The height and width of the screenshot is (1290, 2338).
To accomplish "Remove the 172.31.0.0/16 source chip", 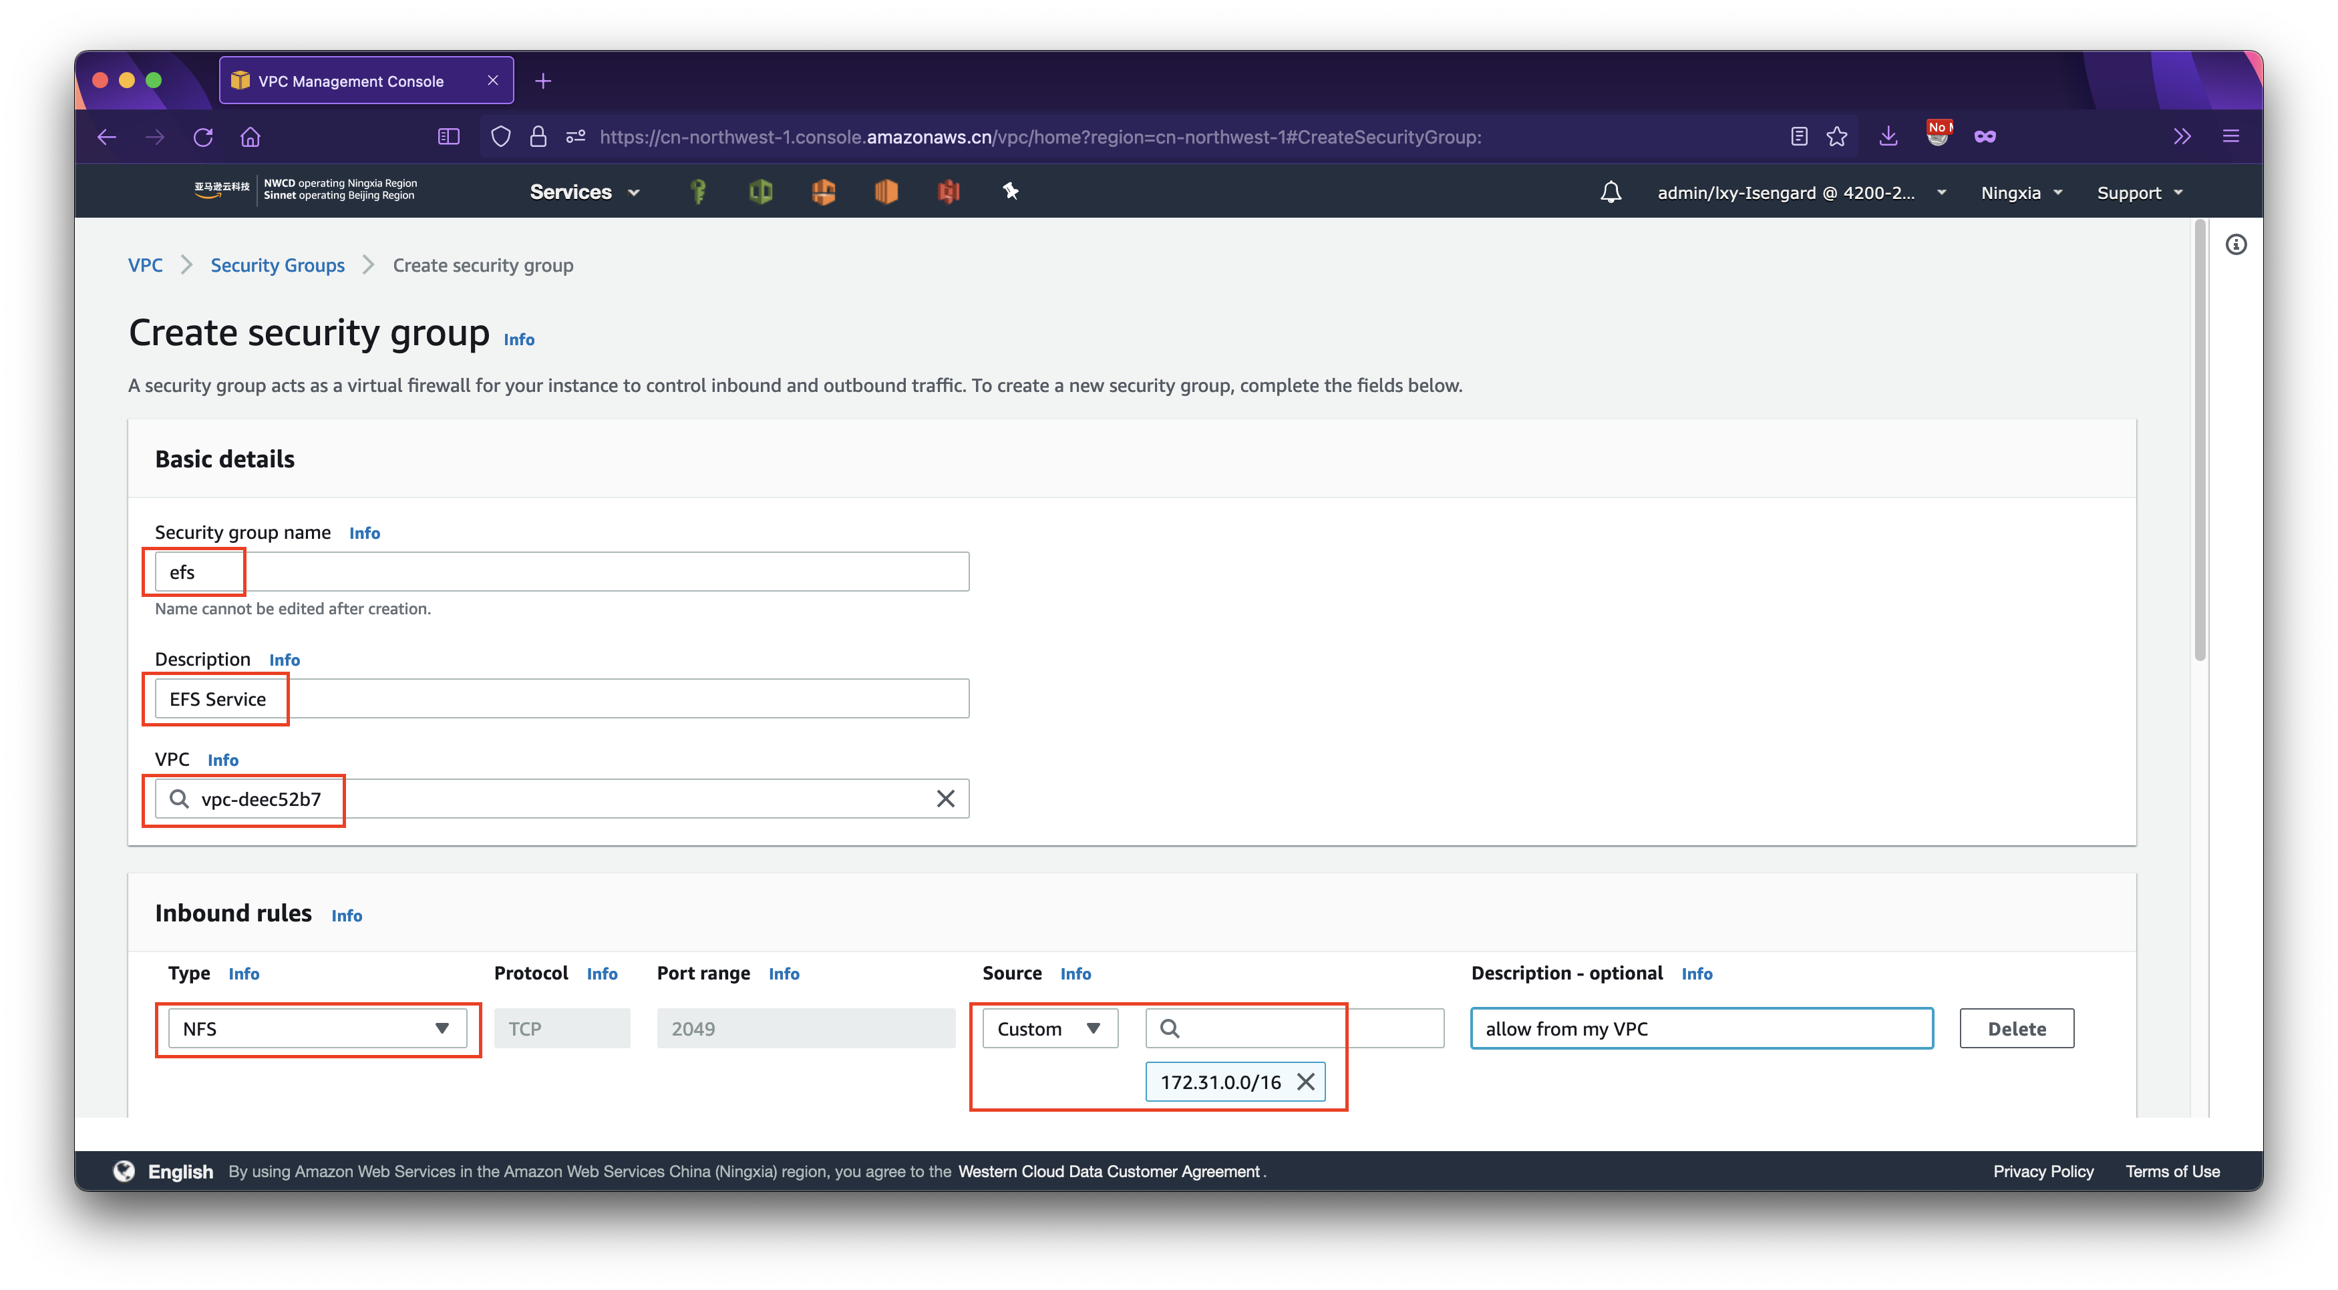I will (x=1305, y=1082).
